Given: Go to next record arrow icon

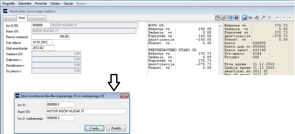Looking at the screenshot, I should point(290,18).
